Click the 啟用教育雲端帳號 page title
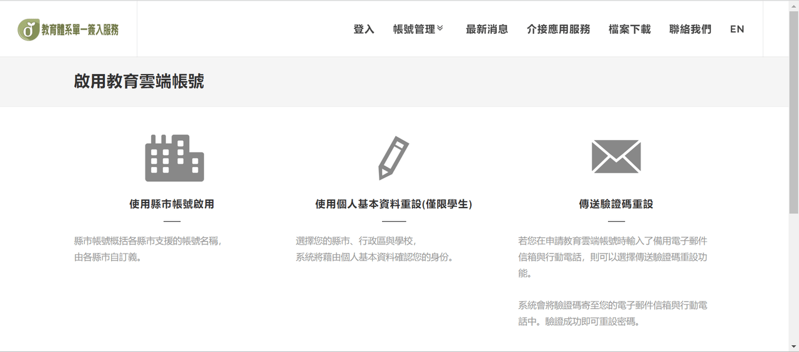The height and width of the screenshot is (352, 799). (x=139, y=82)
